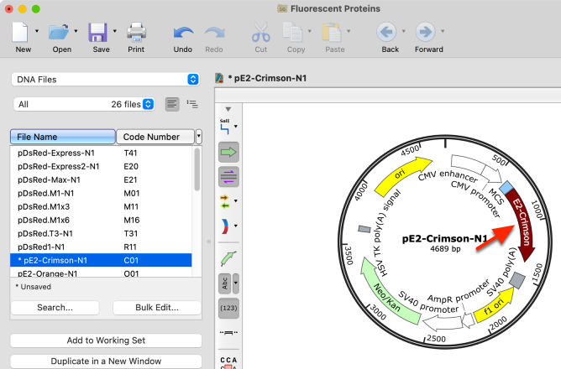The width and height of the screenshot is (561, 369).
Task: Open the column chooser dropdown arrow
Action: [x=198, y=137]
